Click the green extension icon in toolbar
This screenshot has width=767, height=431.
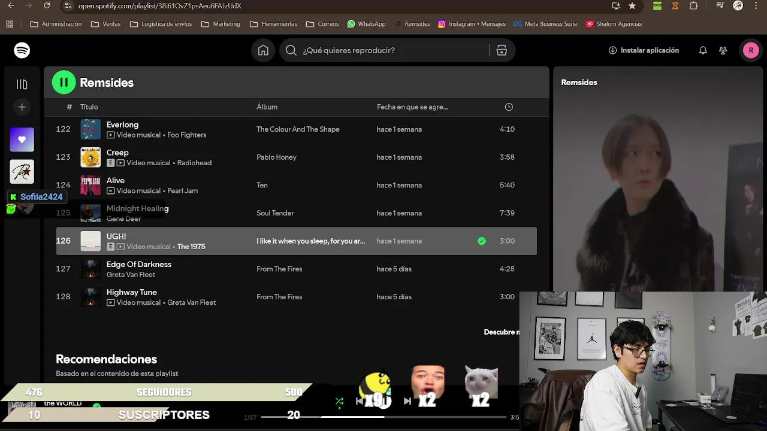(657, 5)
